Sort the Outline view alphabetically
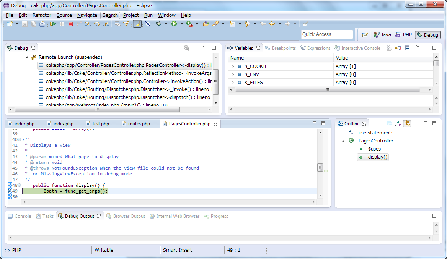This screenshot has height=259, width=447. [x=399, y=123]
